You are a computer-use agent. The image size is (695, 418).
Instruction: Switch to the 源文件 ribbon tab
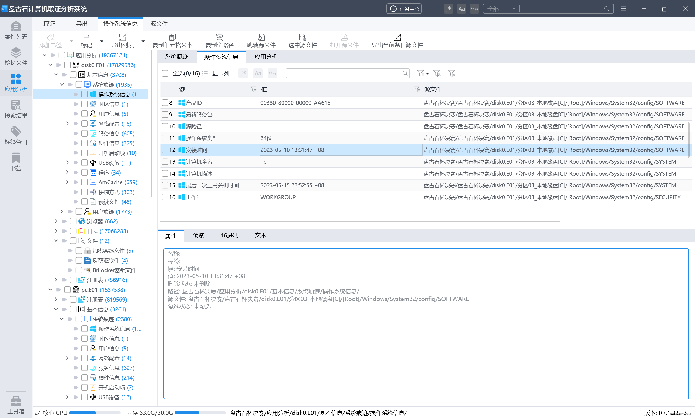point(159,24)
